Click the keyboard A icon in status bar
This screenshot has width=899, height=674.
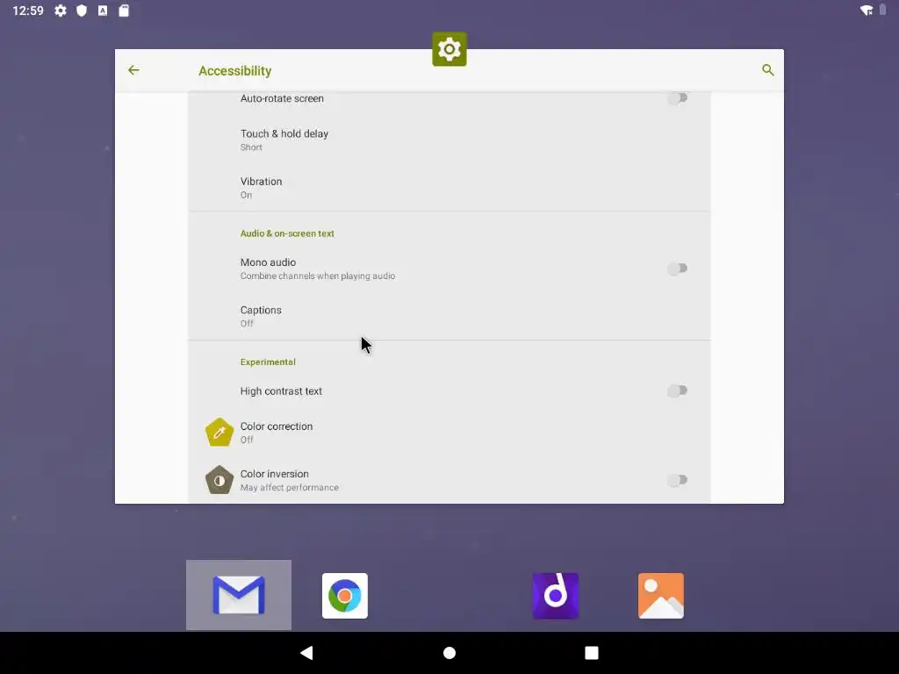pos(103,11)
